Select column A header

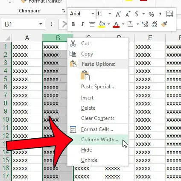click(27, 38)
